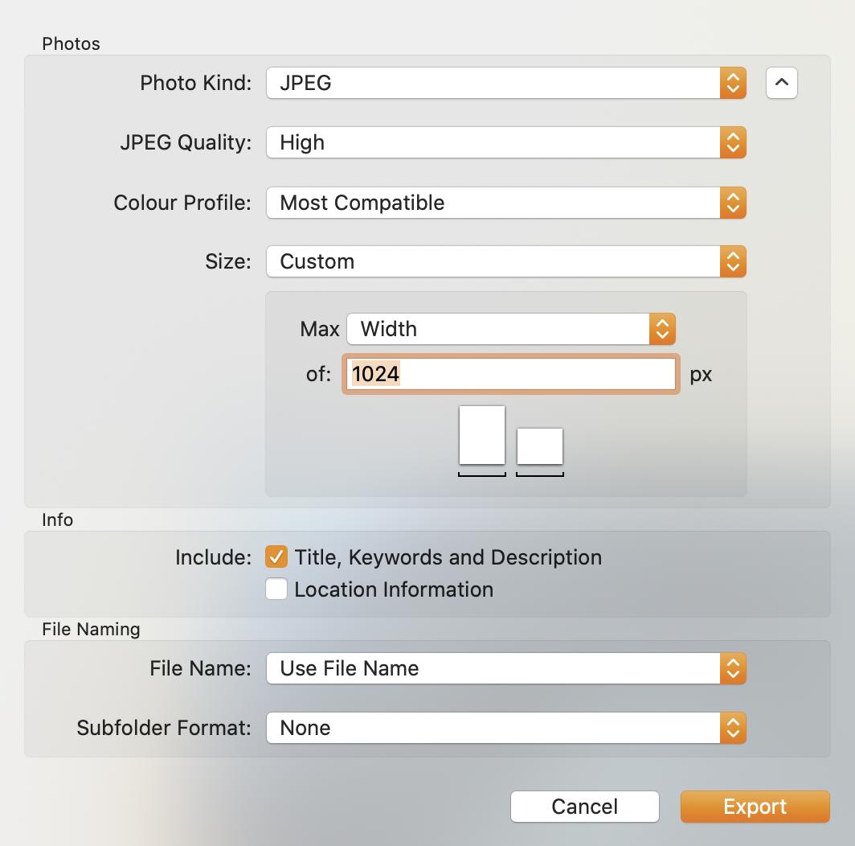This screenshot has height=846, width=855.
Task: Click the orange arrows on Photo Kind
Action: (732, 83)
